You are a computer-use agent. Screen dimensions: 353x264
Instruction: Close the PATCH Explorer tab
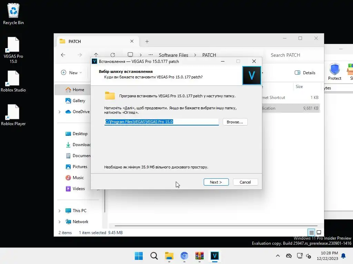tap(132, 41)
